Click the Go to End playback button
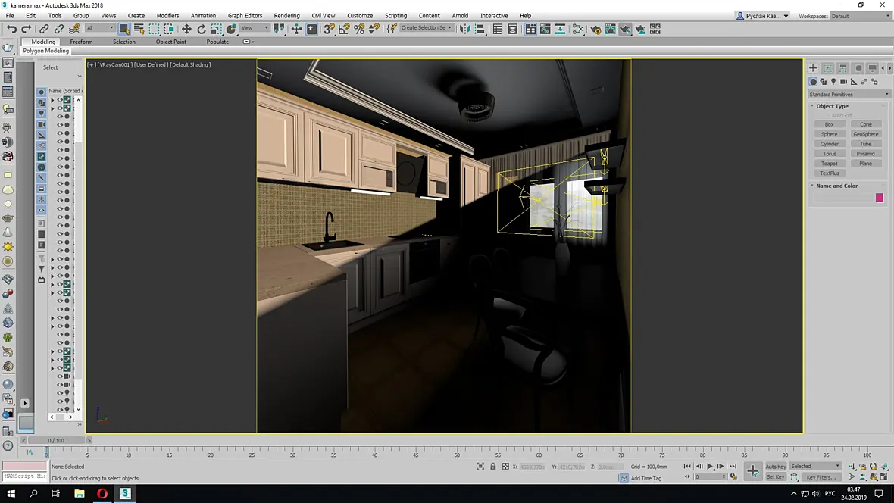Image resolution: width=894 pixels, height=503 pixels. (733, 467)
